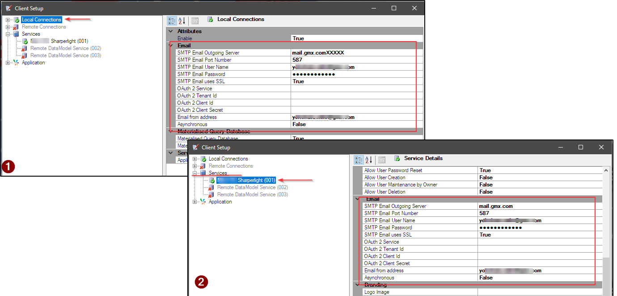Select Sharperlight (001) tree item in window 2

[x=246, y=180]
